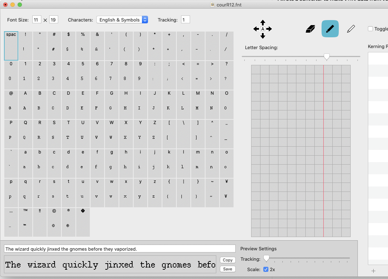Select the backtick glyph cell
388x279 pixels.
11,164
